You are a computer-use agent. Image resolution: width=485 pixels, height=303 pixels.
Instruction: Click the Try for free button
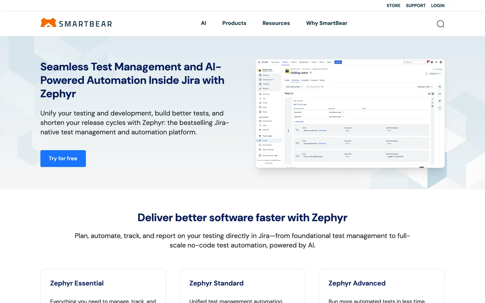coord(63,158)
